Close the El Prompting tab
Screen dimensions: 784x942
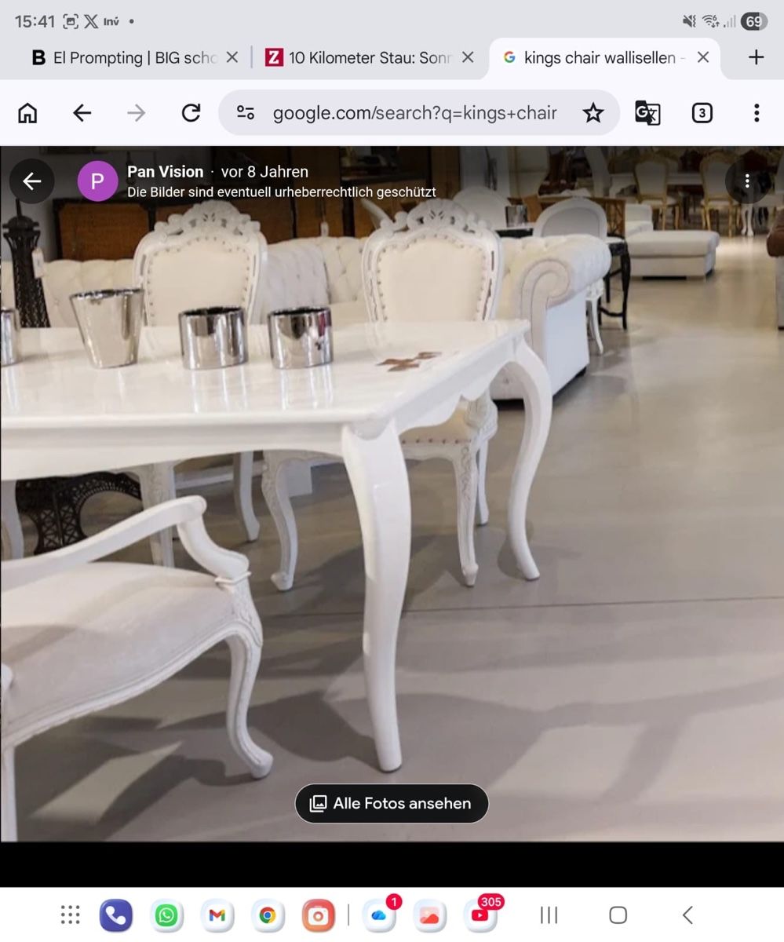(232, 57)
